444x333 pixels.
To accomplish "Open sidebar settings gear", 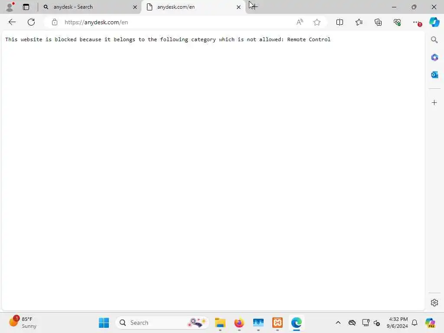I will pos(434,303).
